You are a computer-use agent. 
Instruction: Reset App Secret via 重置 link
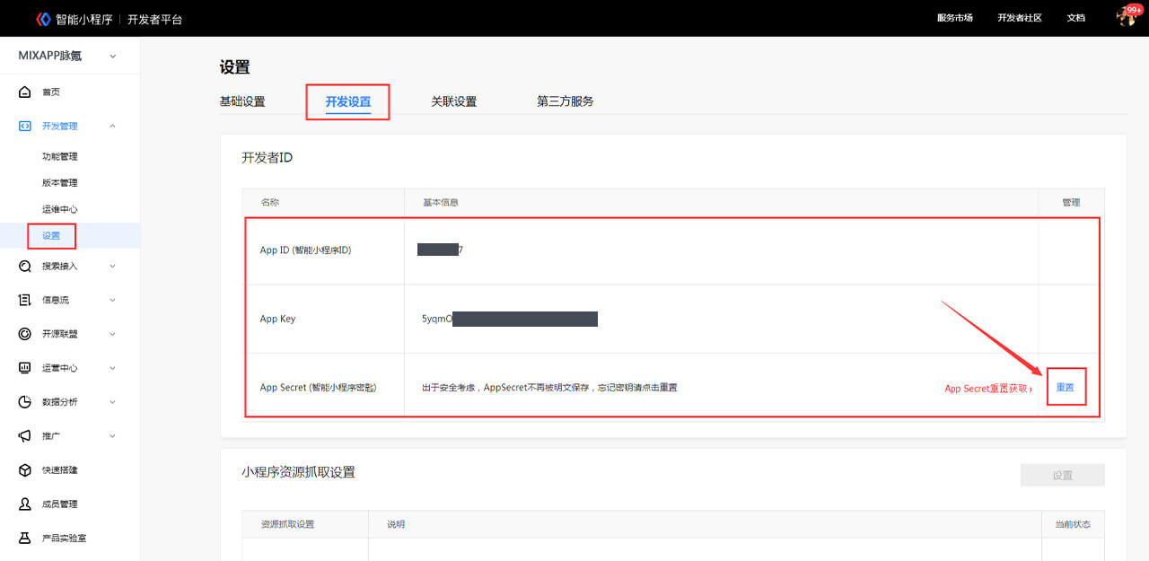coord(1066,386)
